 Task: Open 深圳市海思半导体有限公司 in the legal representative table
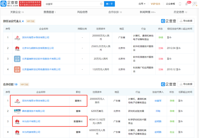click(36, 38)
